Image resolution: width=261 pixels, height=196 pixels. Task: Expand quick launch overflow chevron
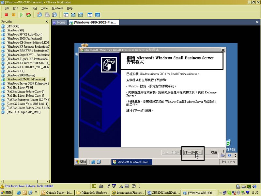pyautogui.click(x=36, y=192)
